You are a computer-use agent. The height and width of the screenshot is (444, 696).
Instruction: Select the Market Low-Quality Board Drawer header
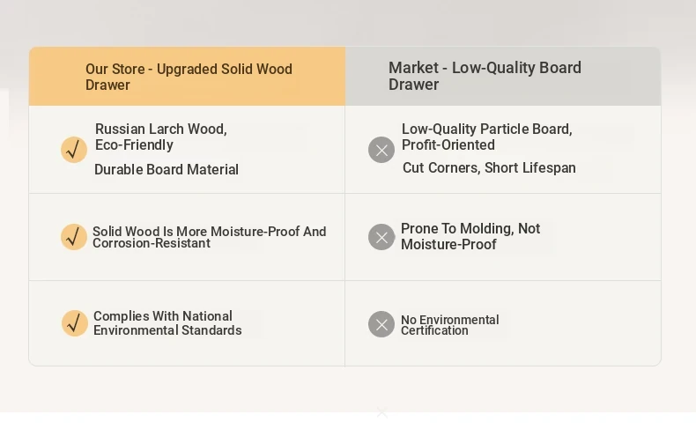[x=485, y=76]
